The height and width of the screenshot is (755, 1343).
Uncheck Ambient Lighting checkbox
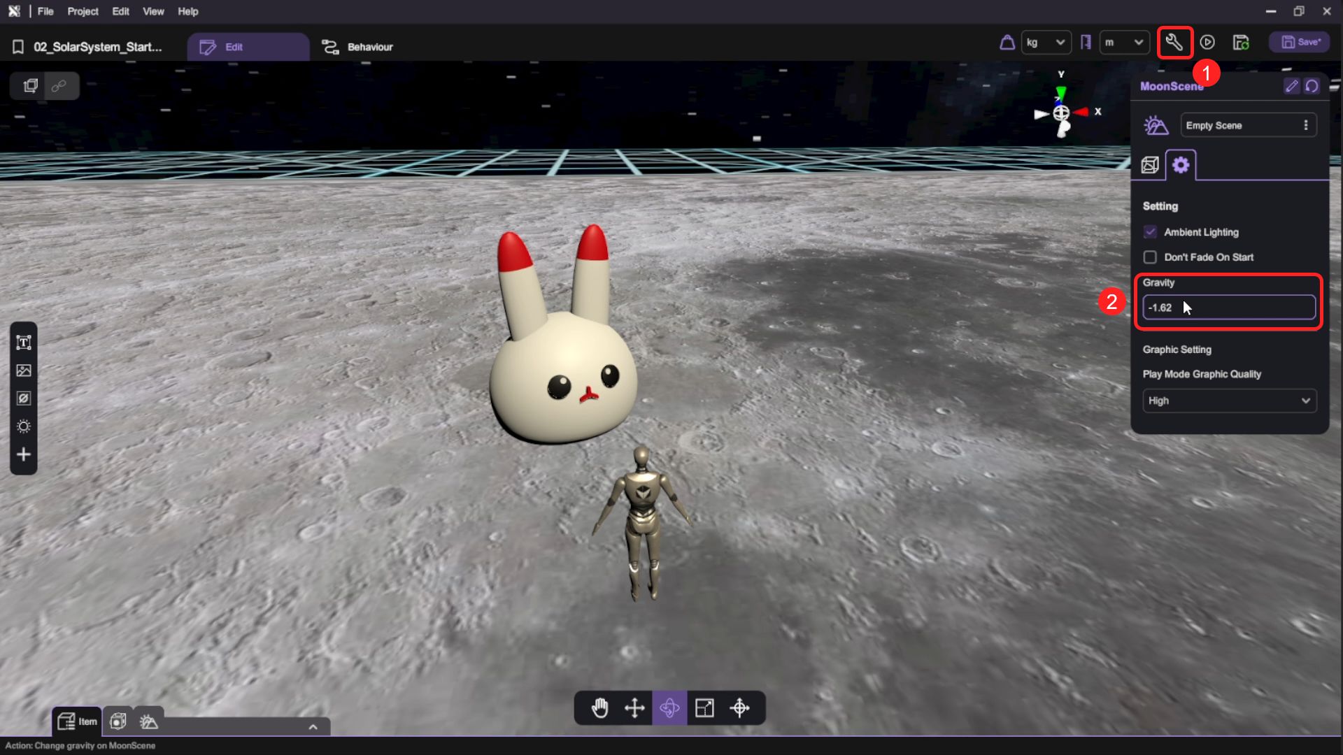click(1150, 232)
